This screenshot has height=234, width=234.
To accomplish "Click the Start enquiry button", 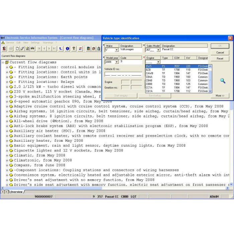I will coord(121,96).
